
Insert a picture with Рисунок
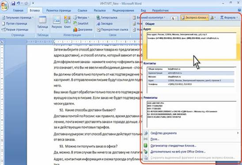57,22
